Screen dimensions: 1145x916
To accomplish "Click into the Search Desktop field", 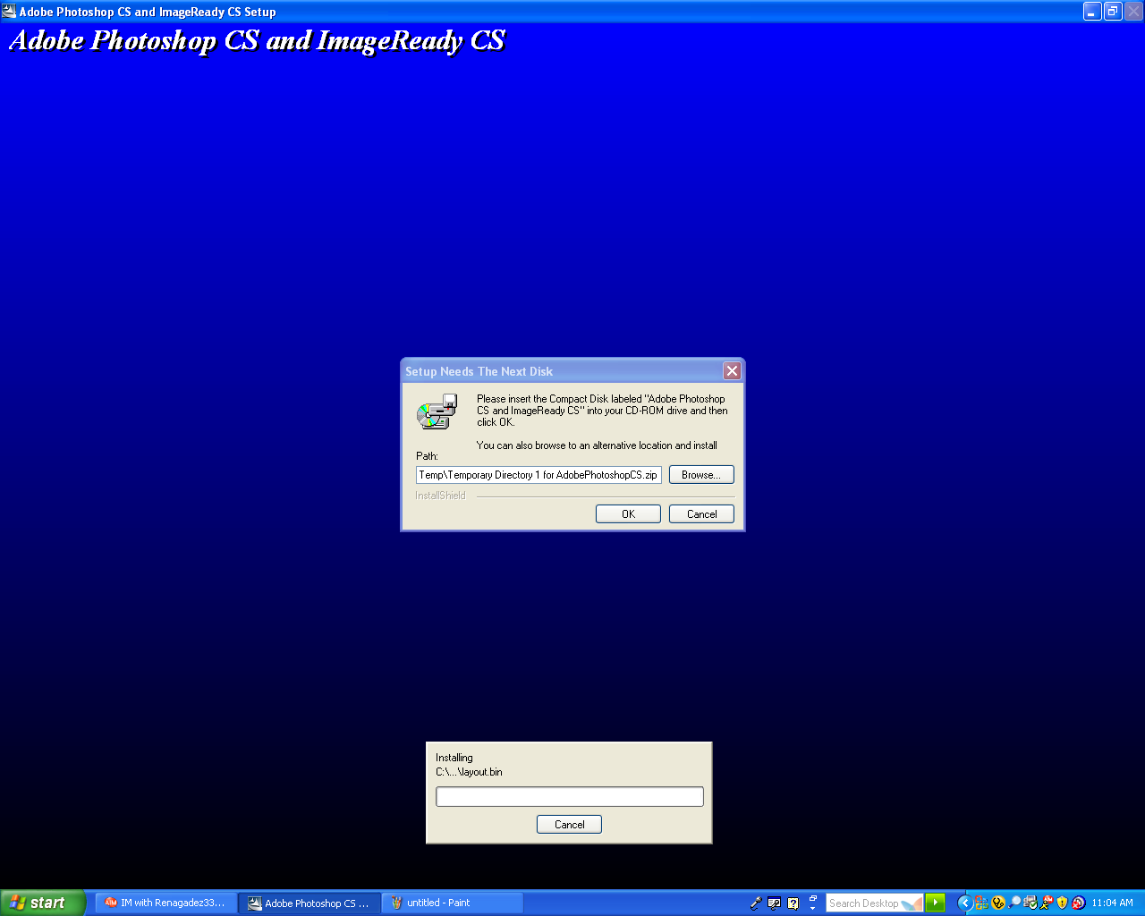I will 874,903.
